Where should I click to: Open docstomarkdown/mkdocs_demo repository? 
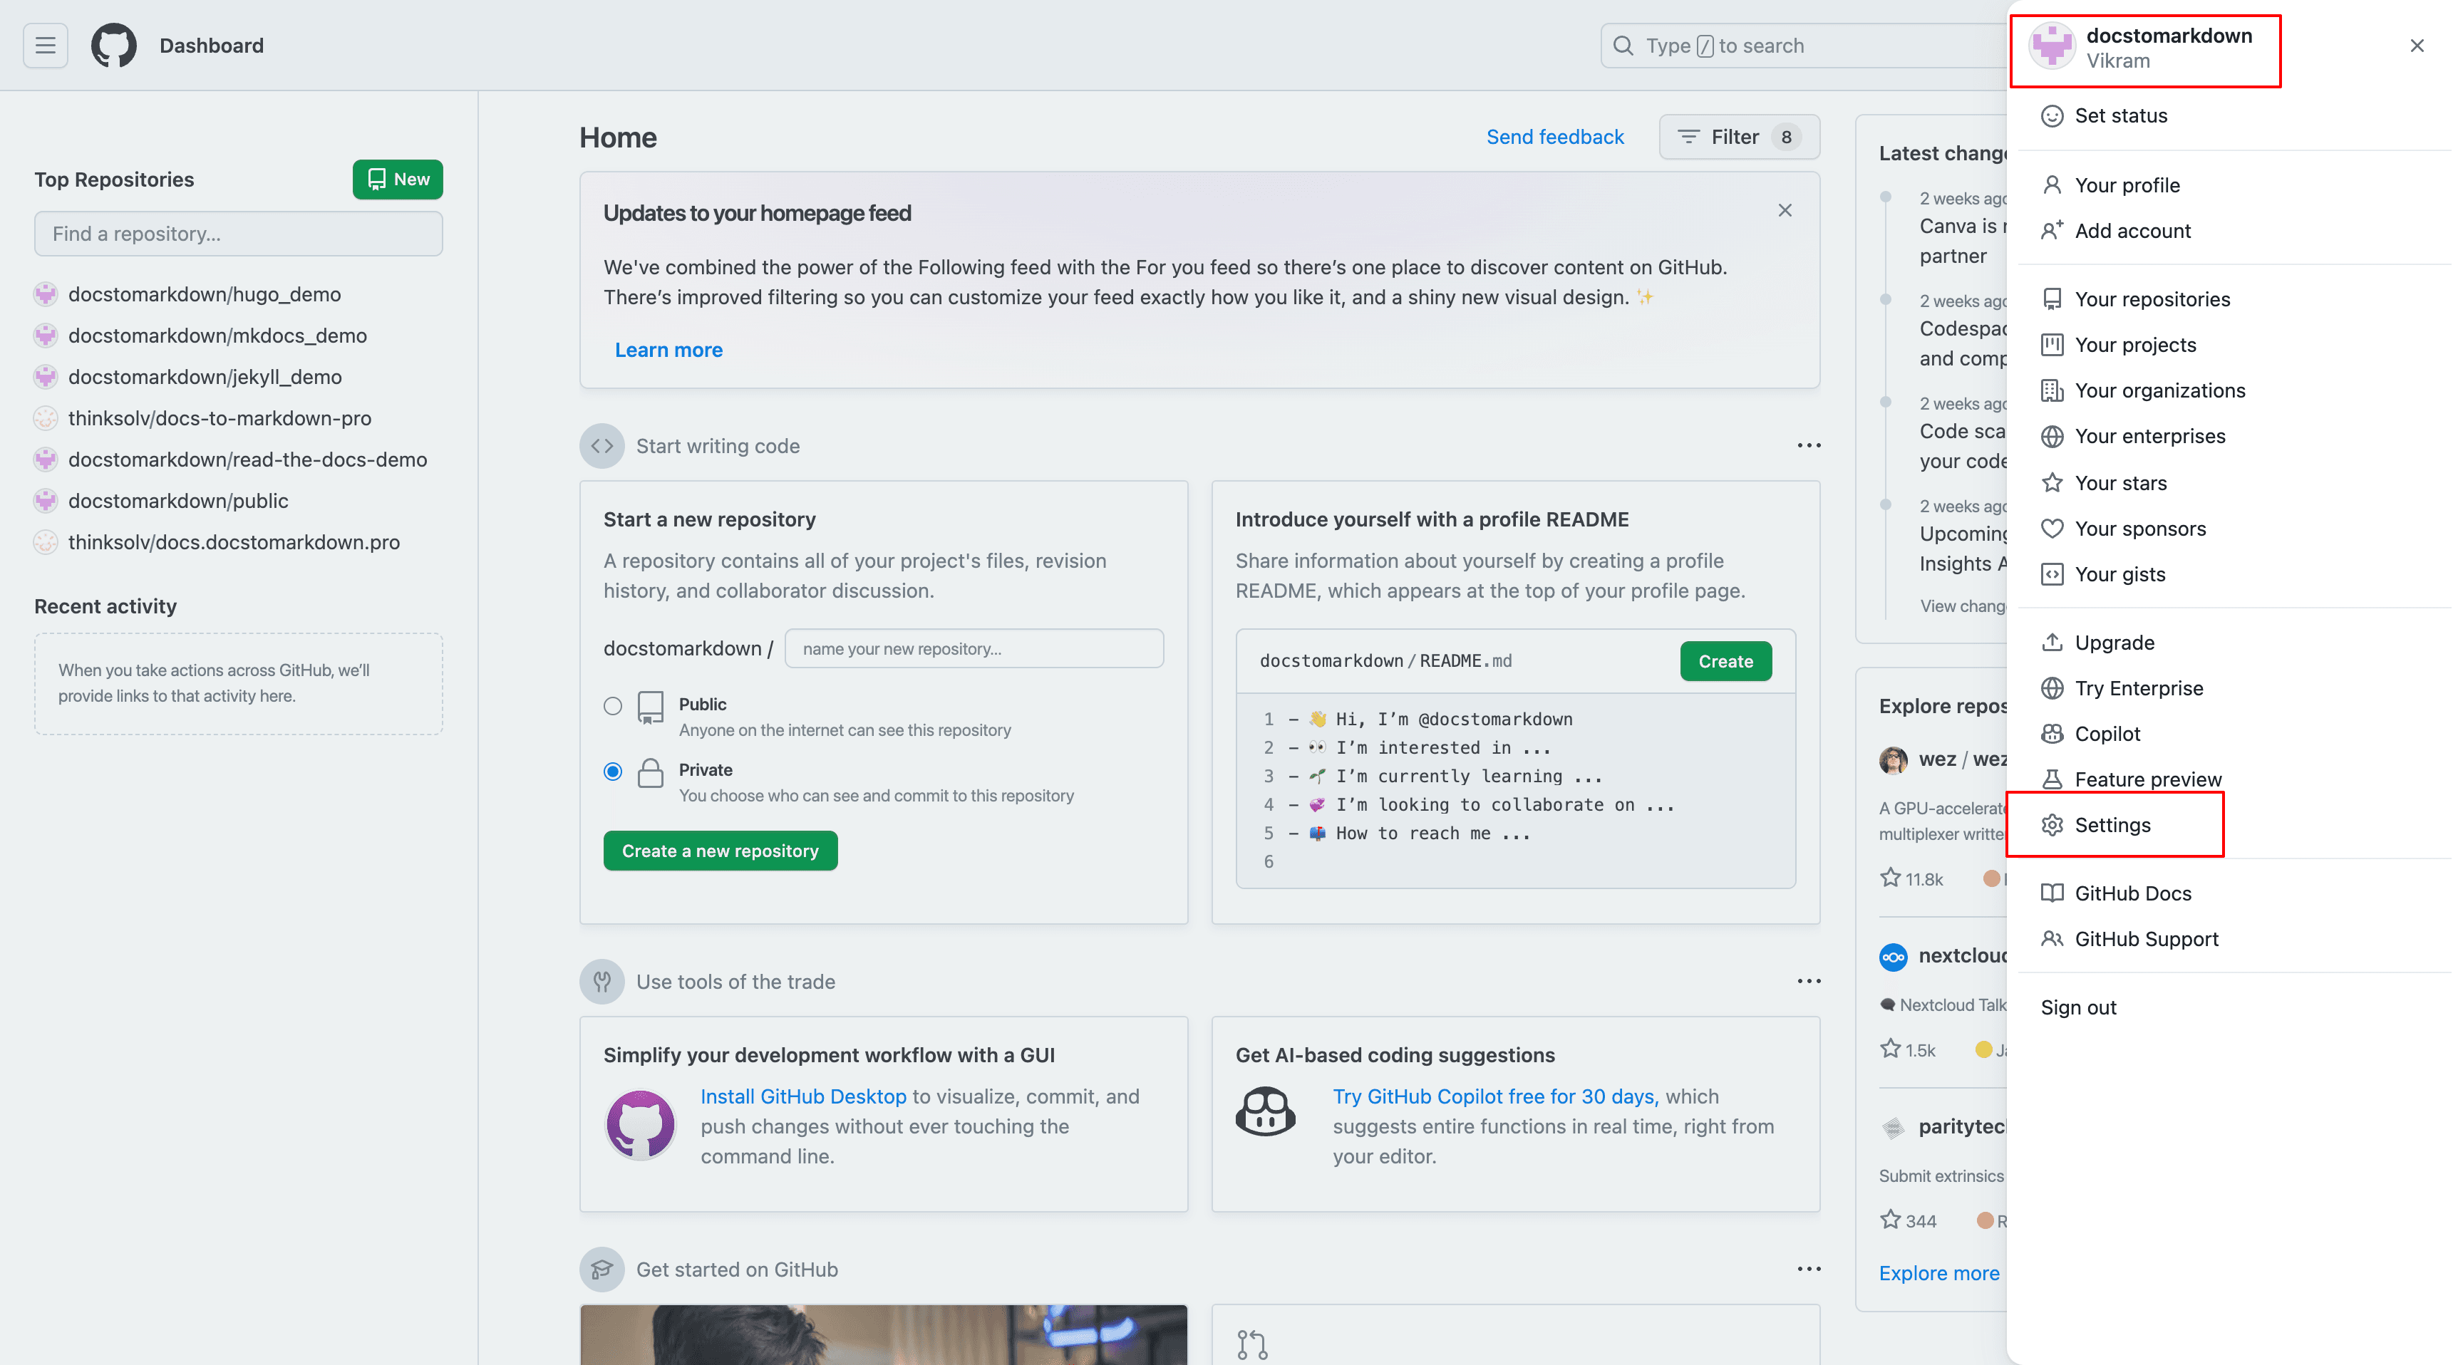coord(217,336)
